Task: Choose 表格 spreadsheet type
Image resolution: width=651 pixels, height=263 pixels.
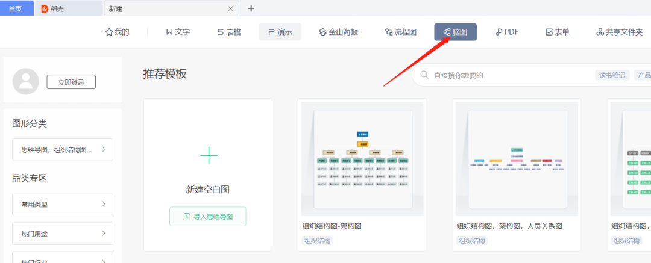Action: (x=229, y=32)
